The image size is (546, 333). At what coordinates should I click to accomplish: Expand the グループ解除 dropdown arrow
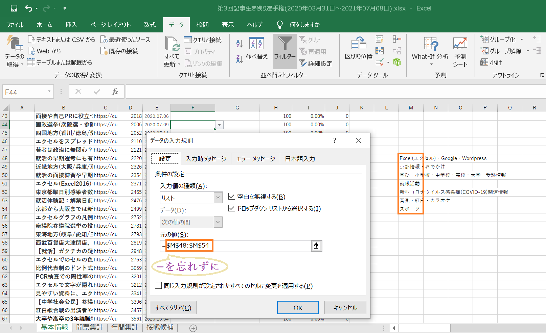(528, 51)
